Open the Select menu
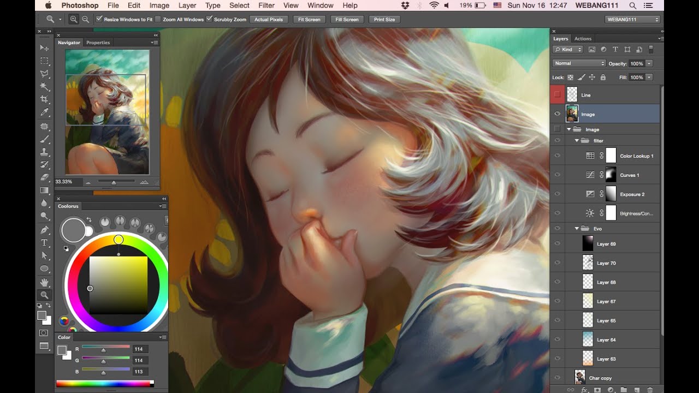 tap(239, 5)
